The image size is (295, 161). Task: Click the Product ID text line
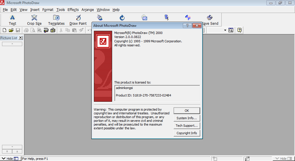coord(143,95)
